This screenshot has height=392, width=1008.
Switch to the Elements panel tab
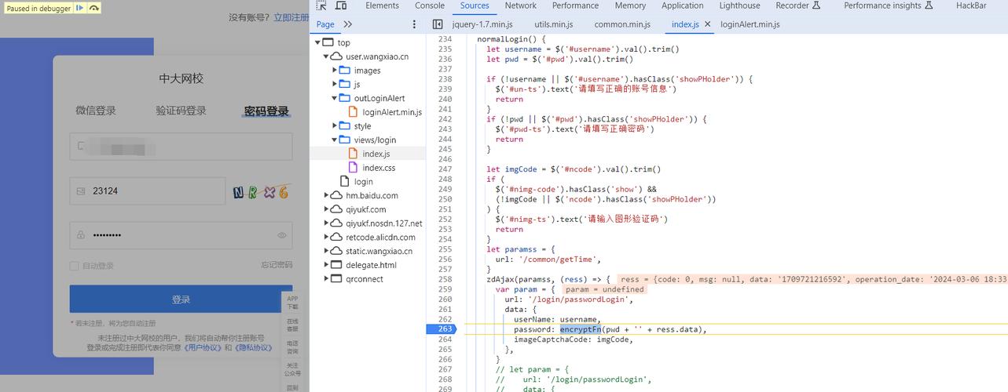(x=382, y=5)
